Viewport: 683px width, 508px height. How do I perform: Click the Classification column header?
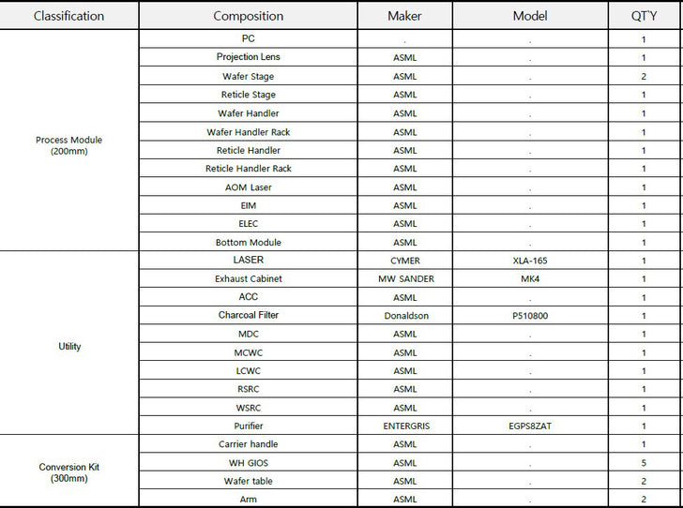[68, 16]
